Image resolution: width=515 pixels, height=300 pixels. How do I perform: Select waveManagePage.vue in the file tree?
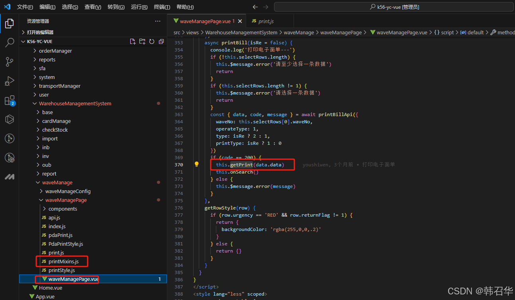(93, 279)
